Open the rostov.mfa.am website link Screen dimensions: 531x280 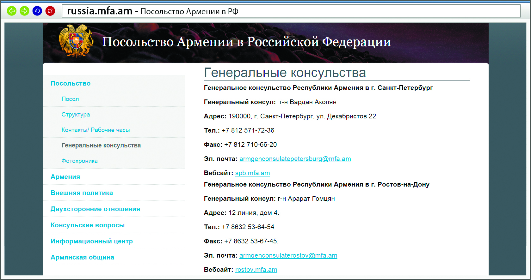point(256,270)
